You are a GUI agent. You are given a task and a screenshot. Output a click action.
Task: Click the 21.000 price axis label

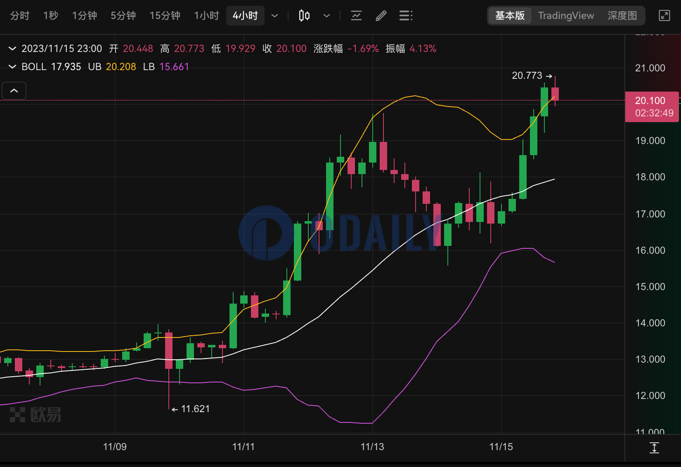click(650, 68)
